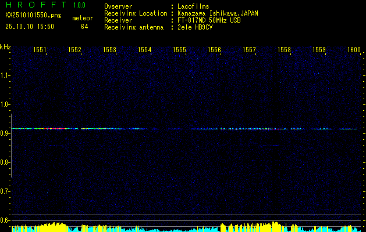Screen dimensions: 366x232
Task: Click the 1551 time marker
Action: coord(40,50)
